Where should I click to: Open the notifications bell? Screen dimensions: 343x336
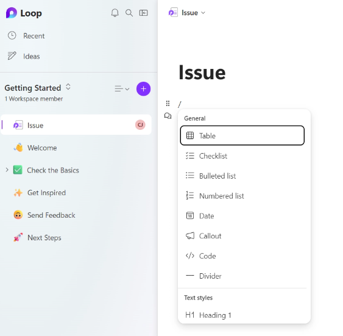[x=115, y=13]
